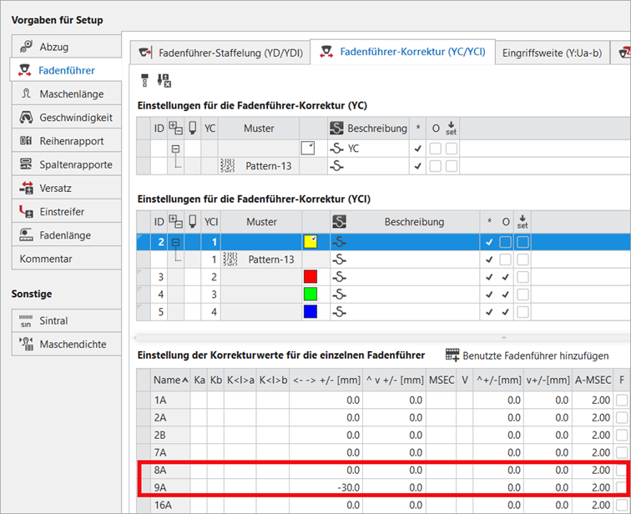Collapse the tree node in selected YCI row
The width and height of the screenshot is (631, 514).
176,242
